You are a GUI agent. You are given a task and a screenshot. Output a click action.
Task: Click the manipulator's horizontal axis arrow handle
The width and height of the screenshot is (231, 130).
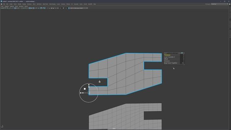pos(82,93)
